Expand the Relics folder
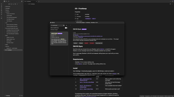 (x=7, y=44)
